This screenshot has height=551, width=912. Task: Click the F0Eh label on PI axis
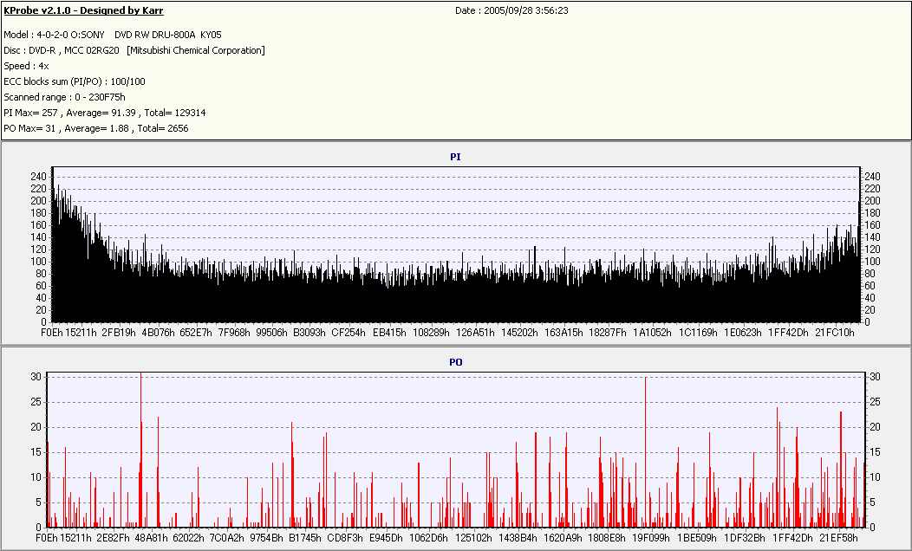(x=52, y=333)
